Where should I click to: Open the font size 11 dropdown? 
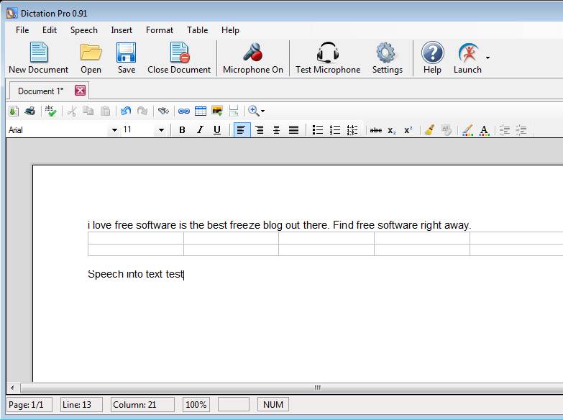pos(161,130)
